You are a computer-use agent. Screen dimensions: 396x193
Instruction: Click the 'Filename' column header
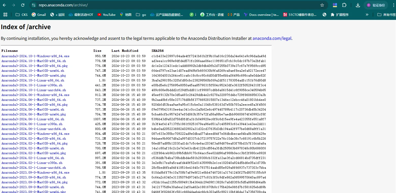(10, 51)
